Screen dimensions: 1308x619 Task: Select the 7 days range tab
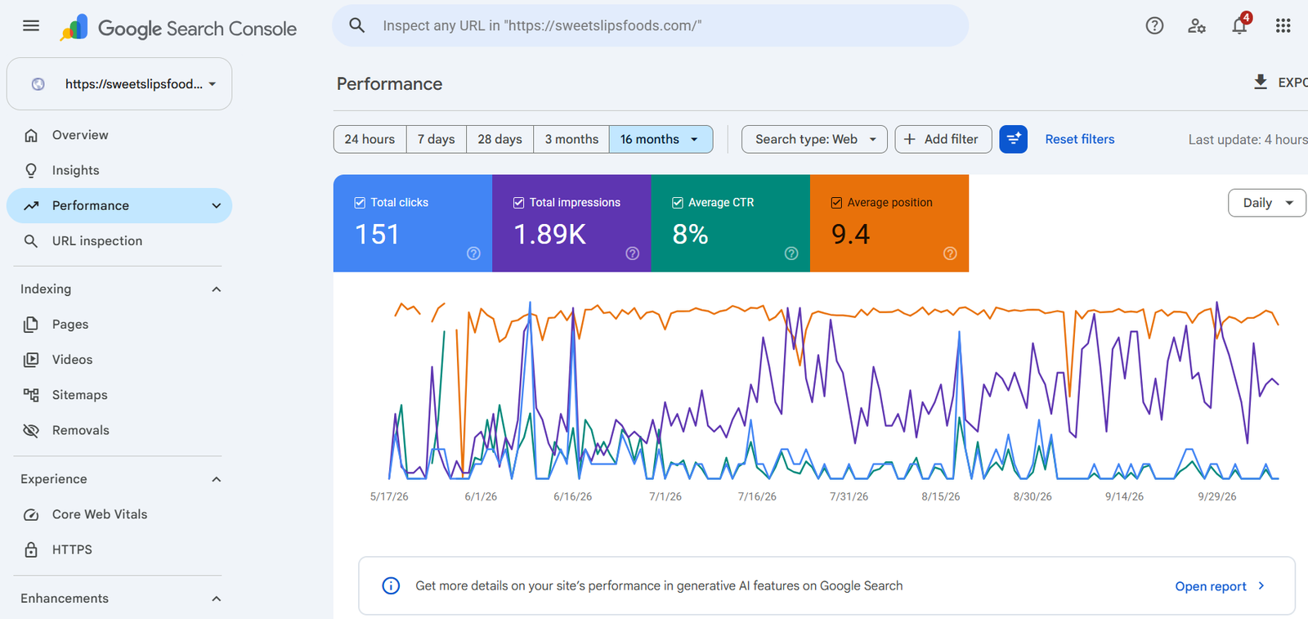coord(436,139)
